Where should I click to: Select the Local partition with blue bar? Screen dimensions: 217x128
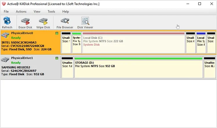point(201,42)
